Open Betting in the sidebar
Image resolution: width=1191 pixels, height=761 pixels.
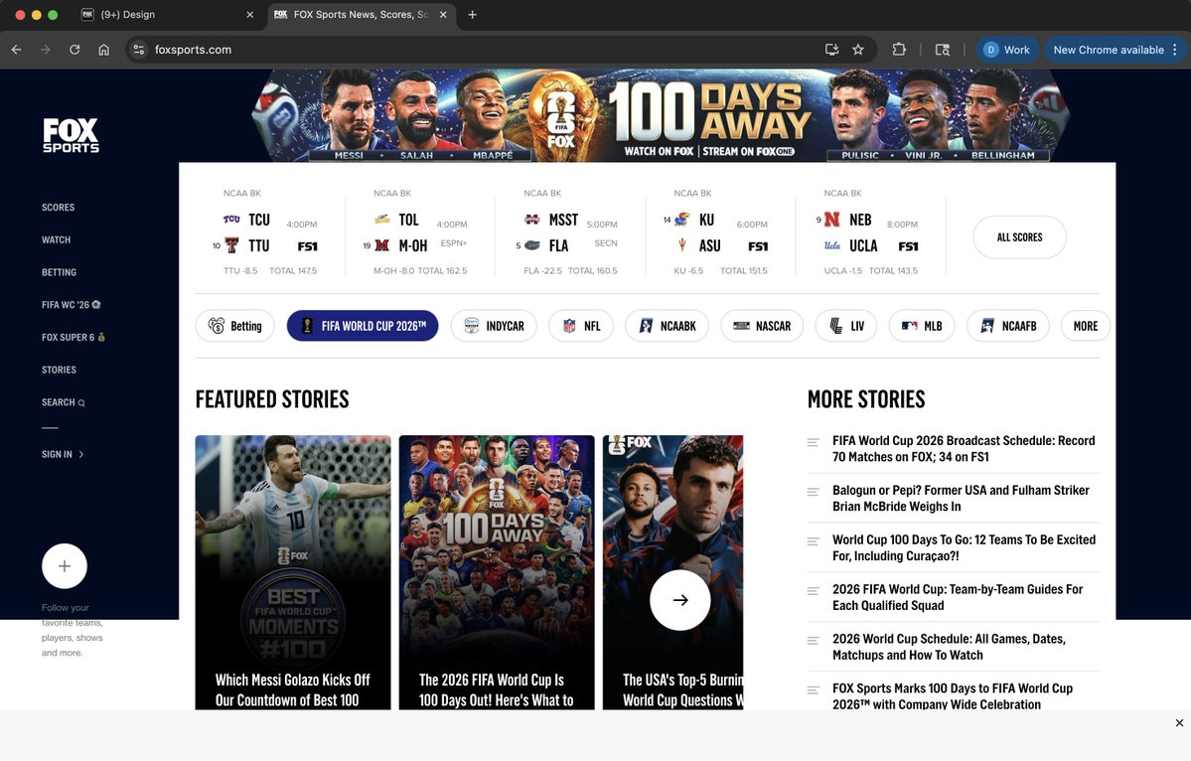[60, 272]
